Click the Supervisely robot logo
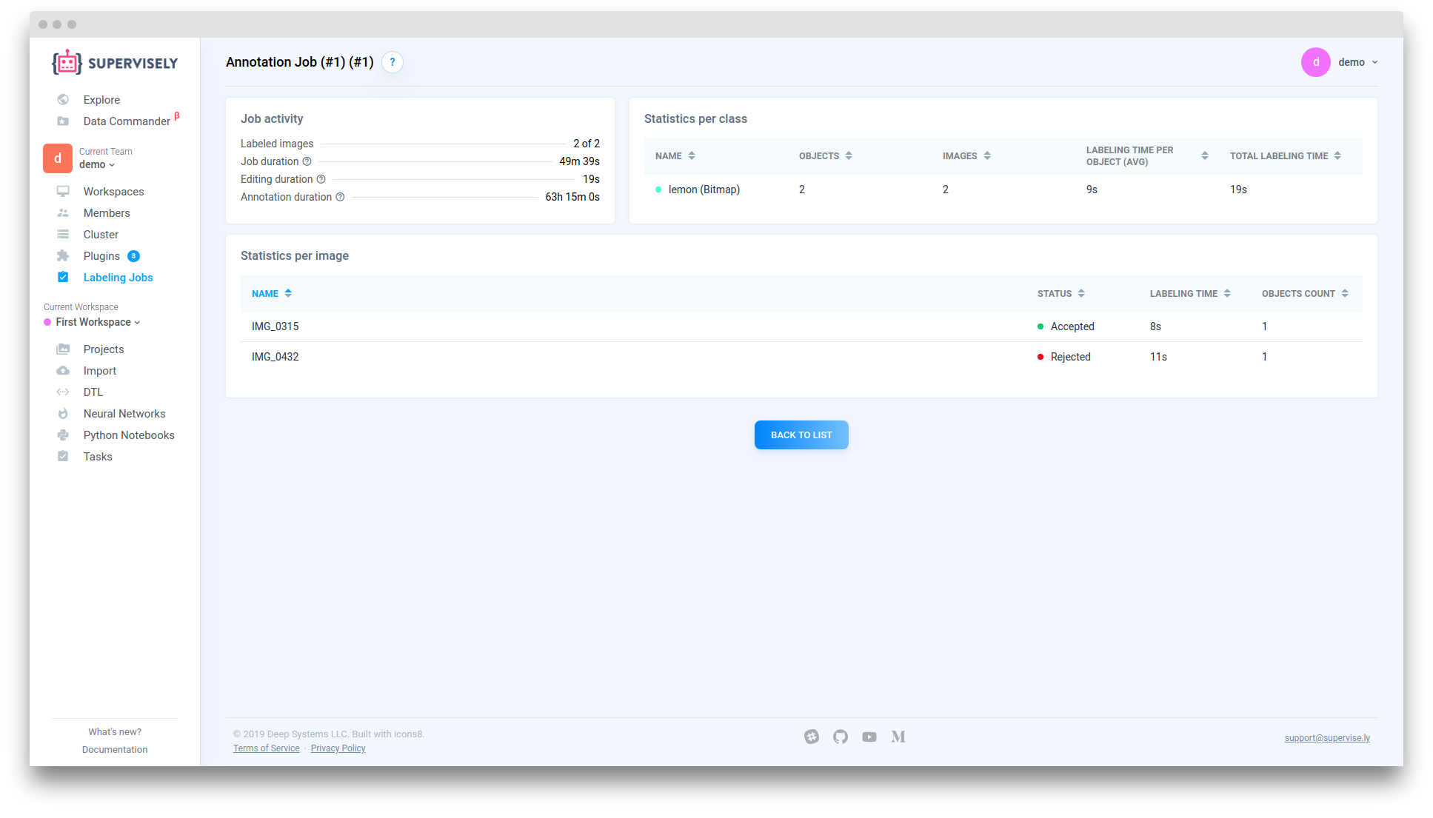This screenshot has width=1433, height=818. coord(67,63)
